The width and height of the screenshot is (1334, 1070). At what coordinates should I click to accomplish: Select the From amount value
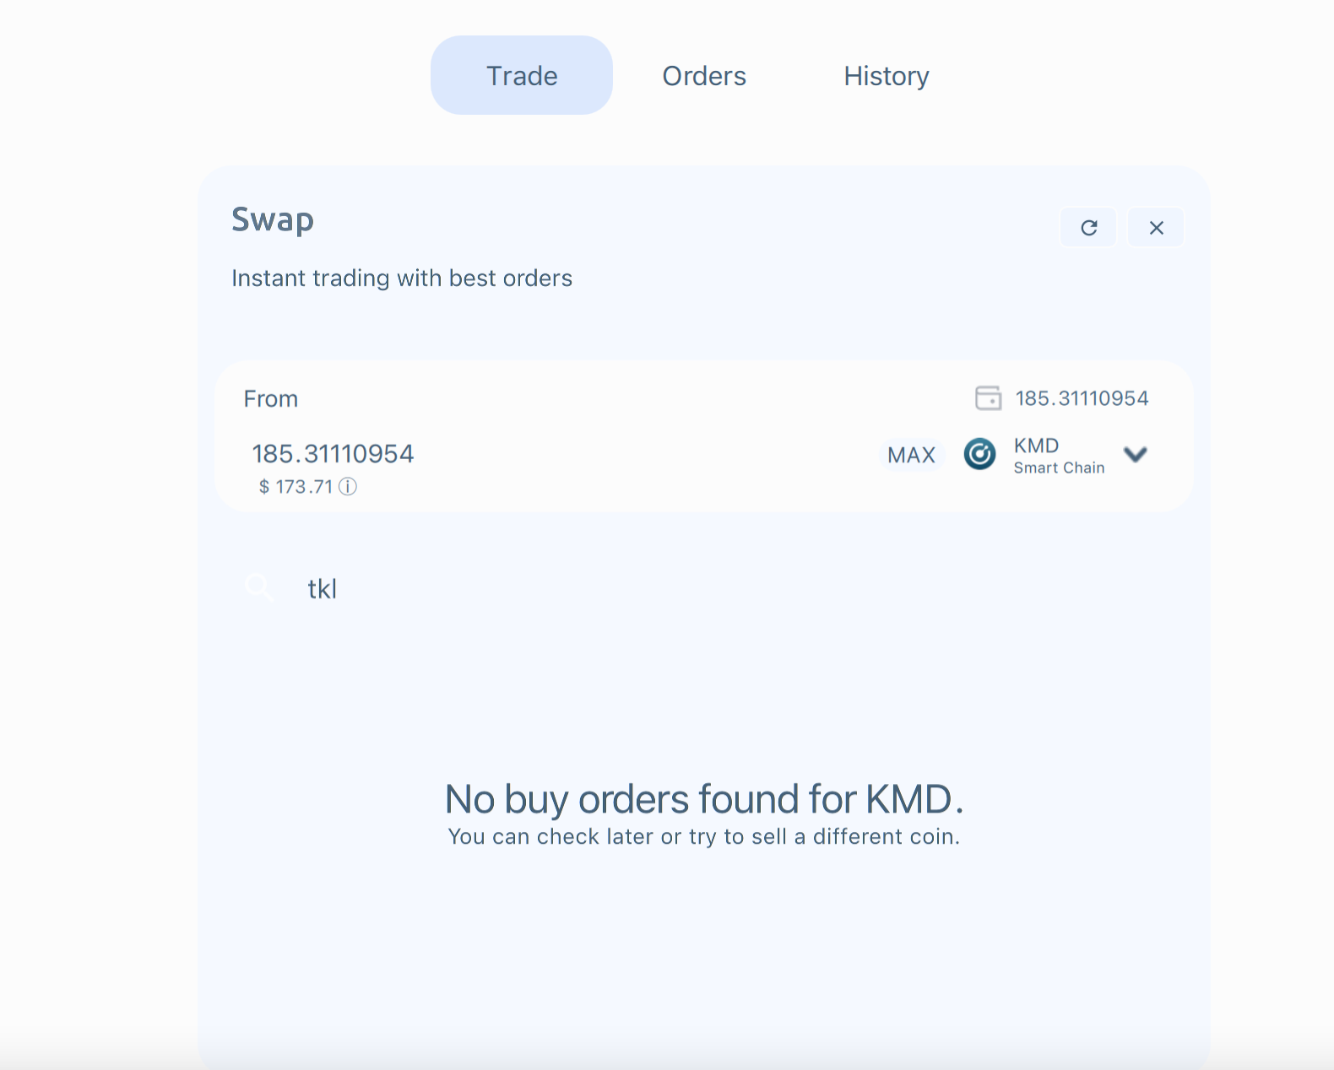pos(333,453)
